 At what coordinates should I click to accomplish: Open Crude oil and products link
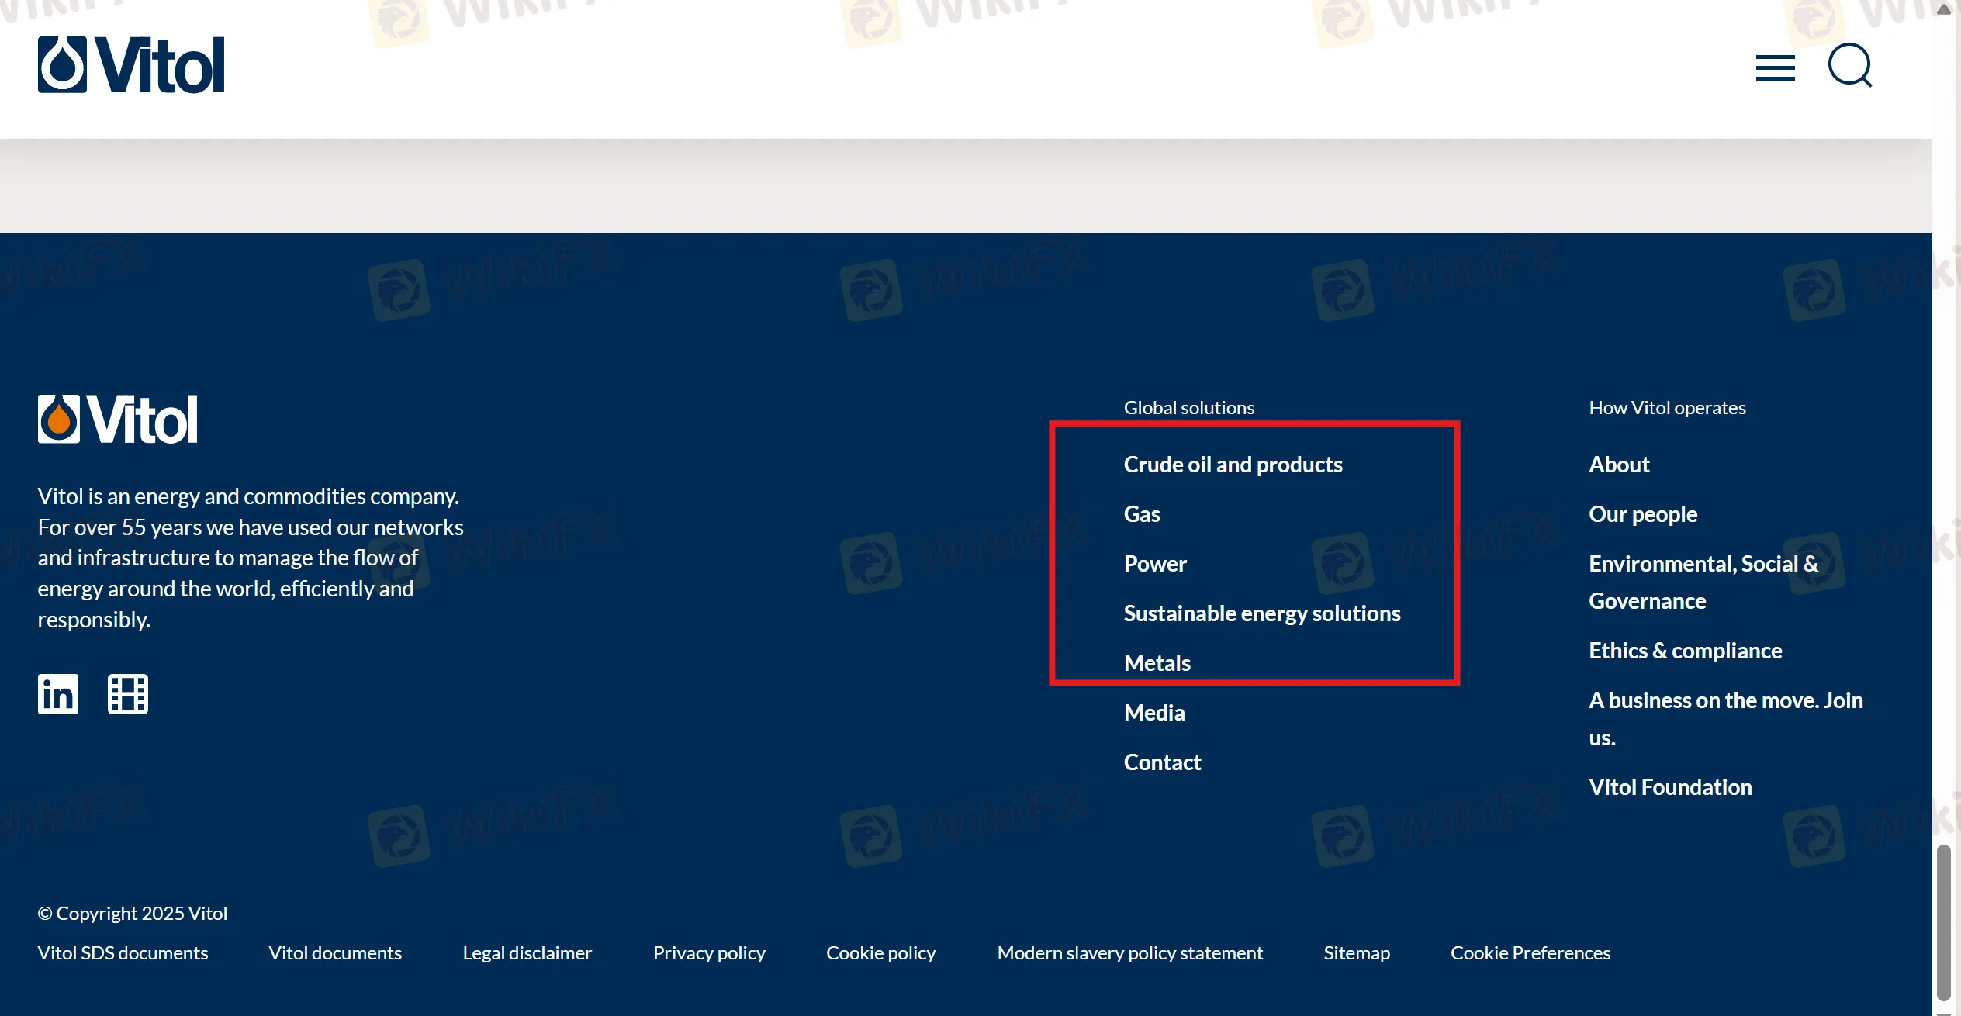click(x=1233, y=465)
